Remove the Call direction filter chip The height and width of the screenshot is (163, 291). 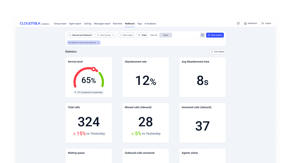98,43
